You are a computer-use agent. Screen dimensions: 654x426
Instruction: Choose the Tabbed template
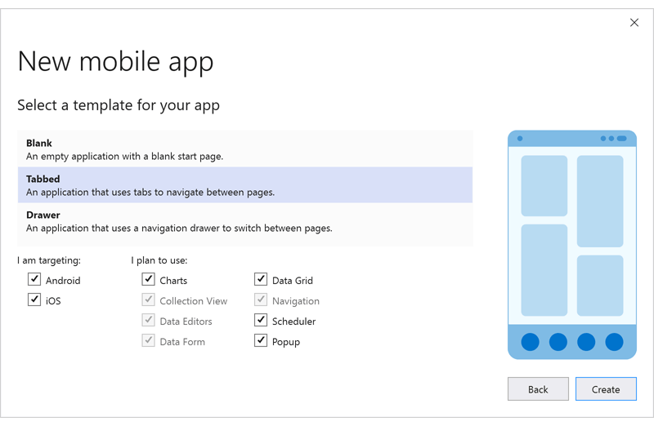tap(244, 185)
